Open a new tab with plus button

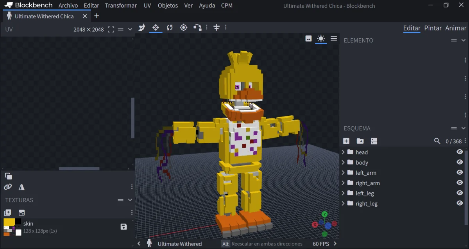click(x=97, y=16)
